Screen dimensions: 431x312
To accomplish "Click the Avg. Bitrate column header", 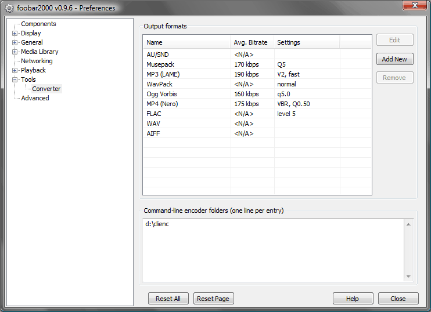I will pos(251,42).
